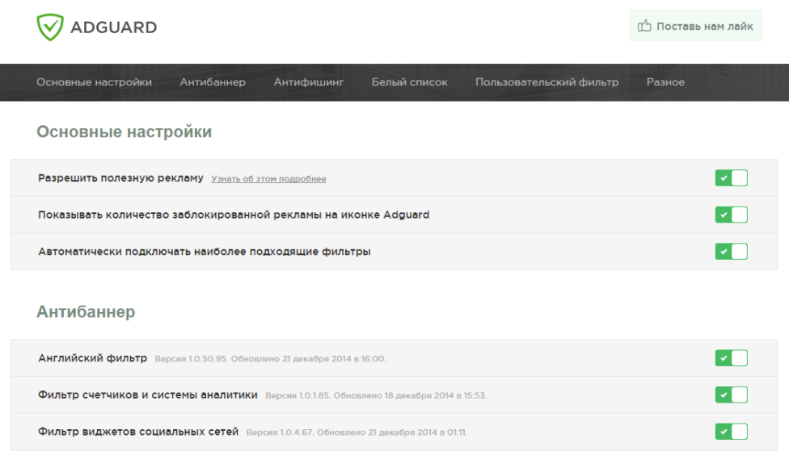
Task: Open the 'Основные настройки' navigation tab
Action: (94, 81)
